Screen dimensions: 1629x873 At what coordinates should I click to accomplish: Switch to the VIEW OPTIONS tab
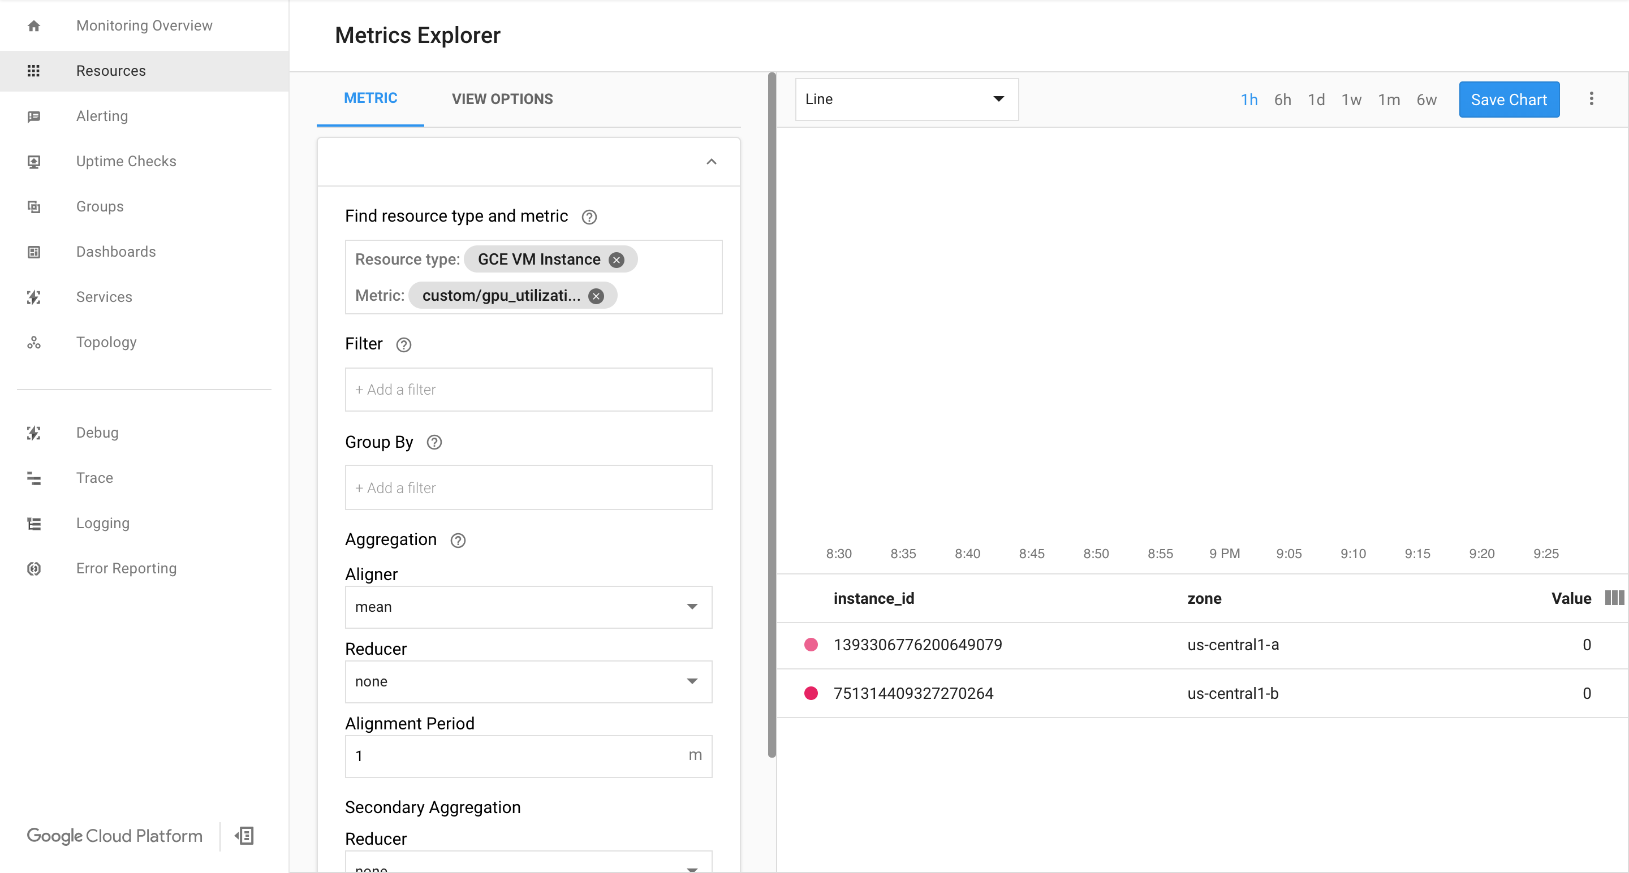pos(502,99)
